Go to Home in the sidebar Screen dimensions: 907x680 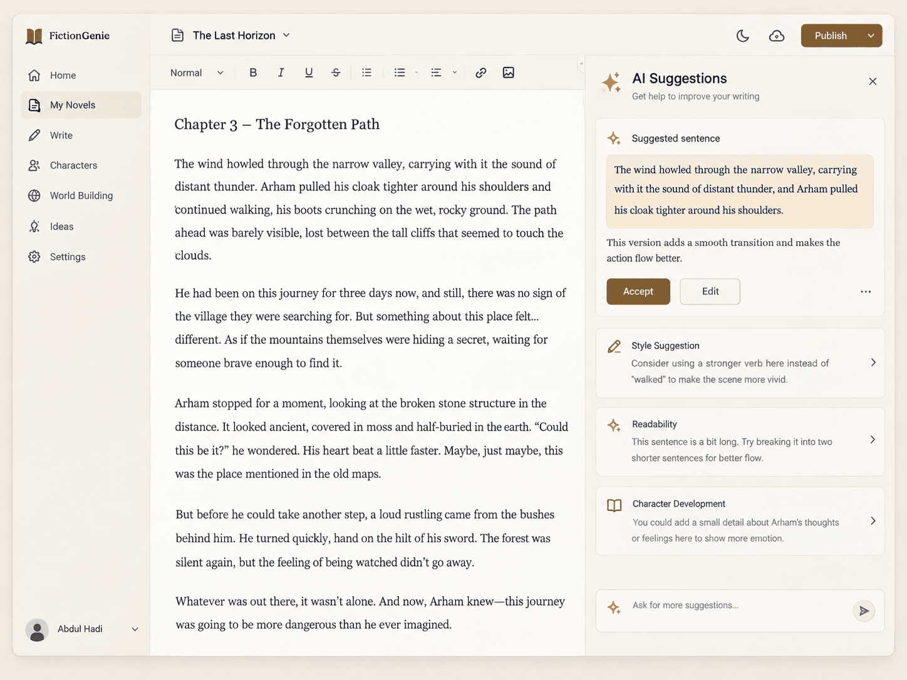point(81,75)
